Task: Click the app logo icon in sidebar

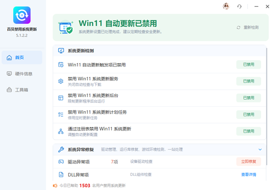Action: pos(22,15)
